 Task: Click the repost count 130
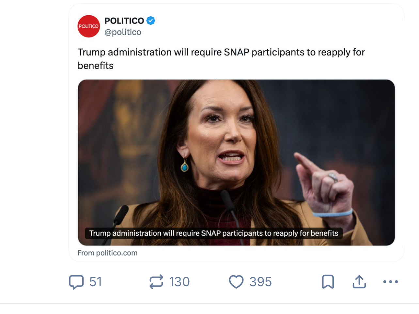[x=179, y=282]
